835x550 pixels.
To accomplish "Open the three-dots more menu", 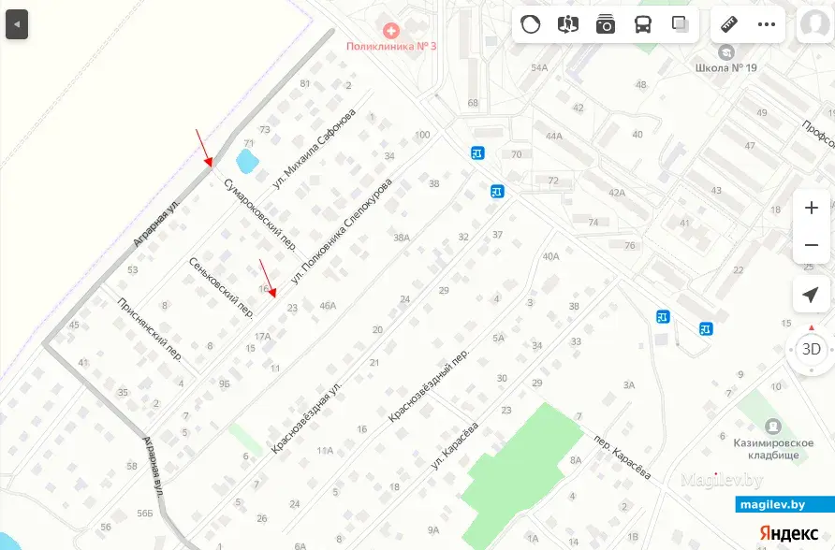I will point(767,24).
